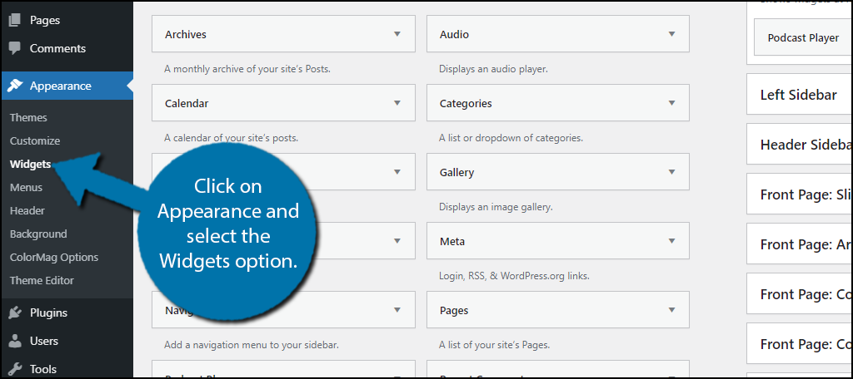Expand the Pages widget arrow
The image size is (853, 379).
tap(672, 309)
